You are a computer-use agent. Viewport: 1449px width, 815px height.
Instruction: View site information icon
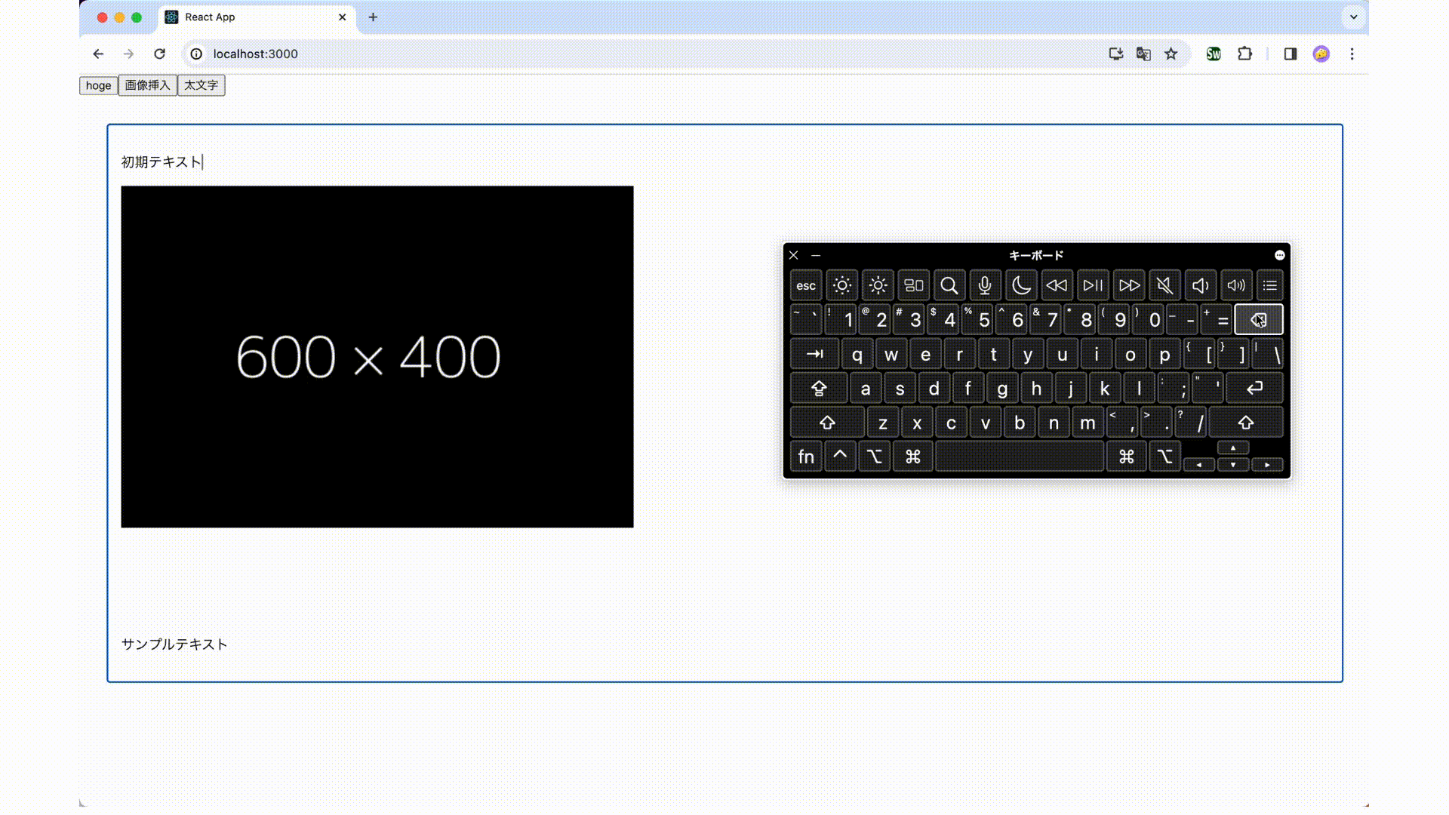[x=196, y=54]
